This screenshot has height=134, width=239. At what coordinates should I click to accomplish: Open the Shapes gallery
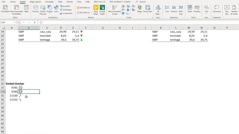point(50,10)
